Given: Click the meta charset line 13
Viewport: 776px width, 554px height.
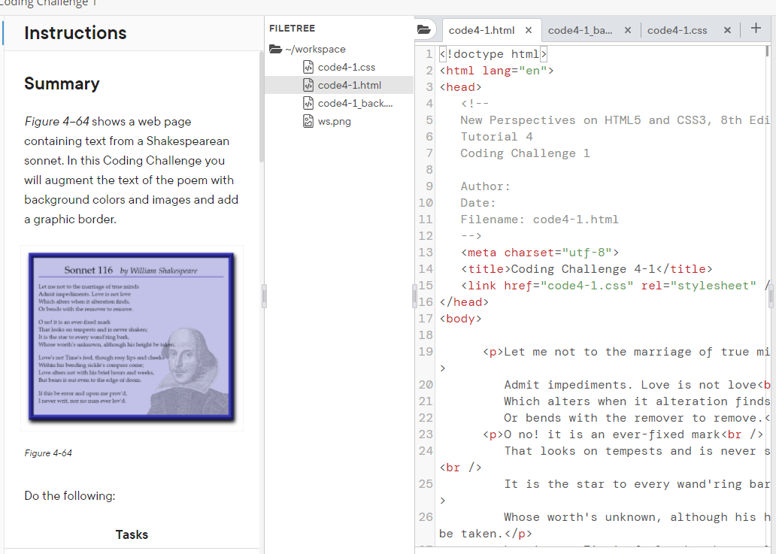Looking at the screenshot, I should click(x=539, y=253).
